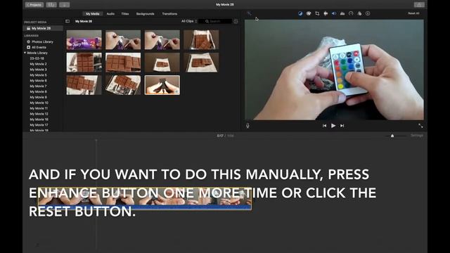Enter fullscreen playback with the arrows icon

pos(420,126)
